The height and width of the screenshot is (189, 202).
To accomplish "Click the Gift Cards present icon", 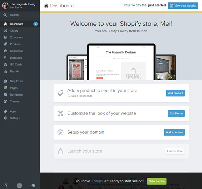I will (5, 64).
